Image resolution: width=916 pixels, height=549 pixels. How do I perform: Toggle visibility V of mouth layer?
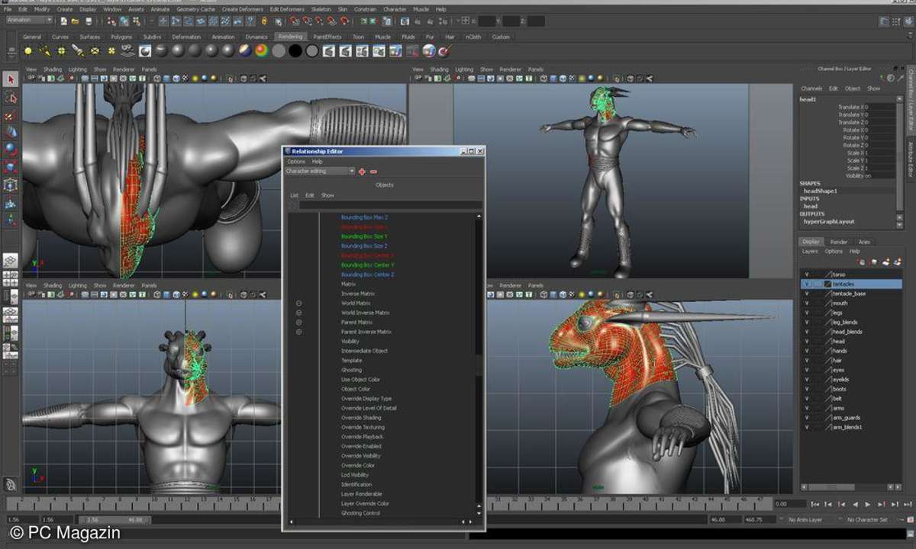pyautogui.click(x=806, y=303)
